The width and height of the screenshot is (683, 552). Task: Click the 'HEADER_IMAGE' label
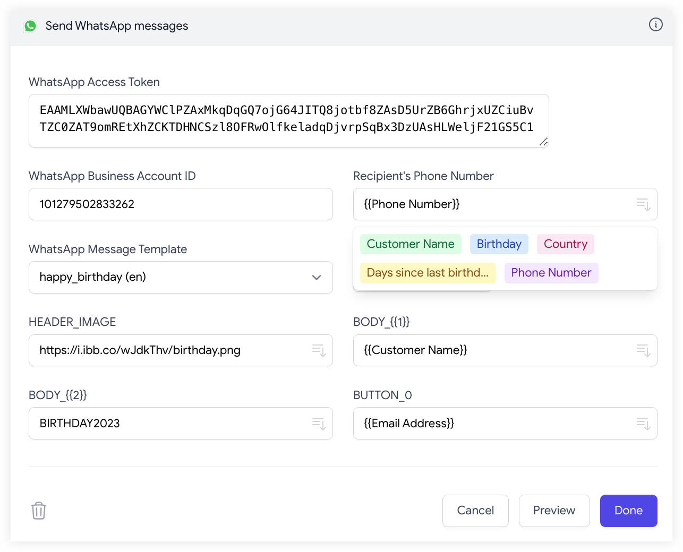tap(72, 322)
